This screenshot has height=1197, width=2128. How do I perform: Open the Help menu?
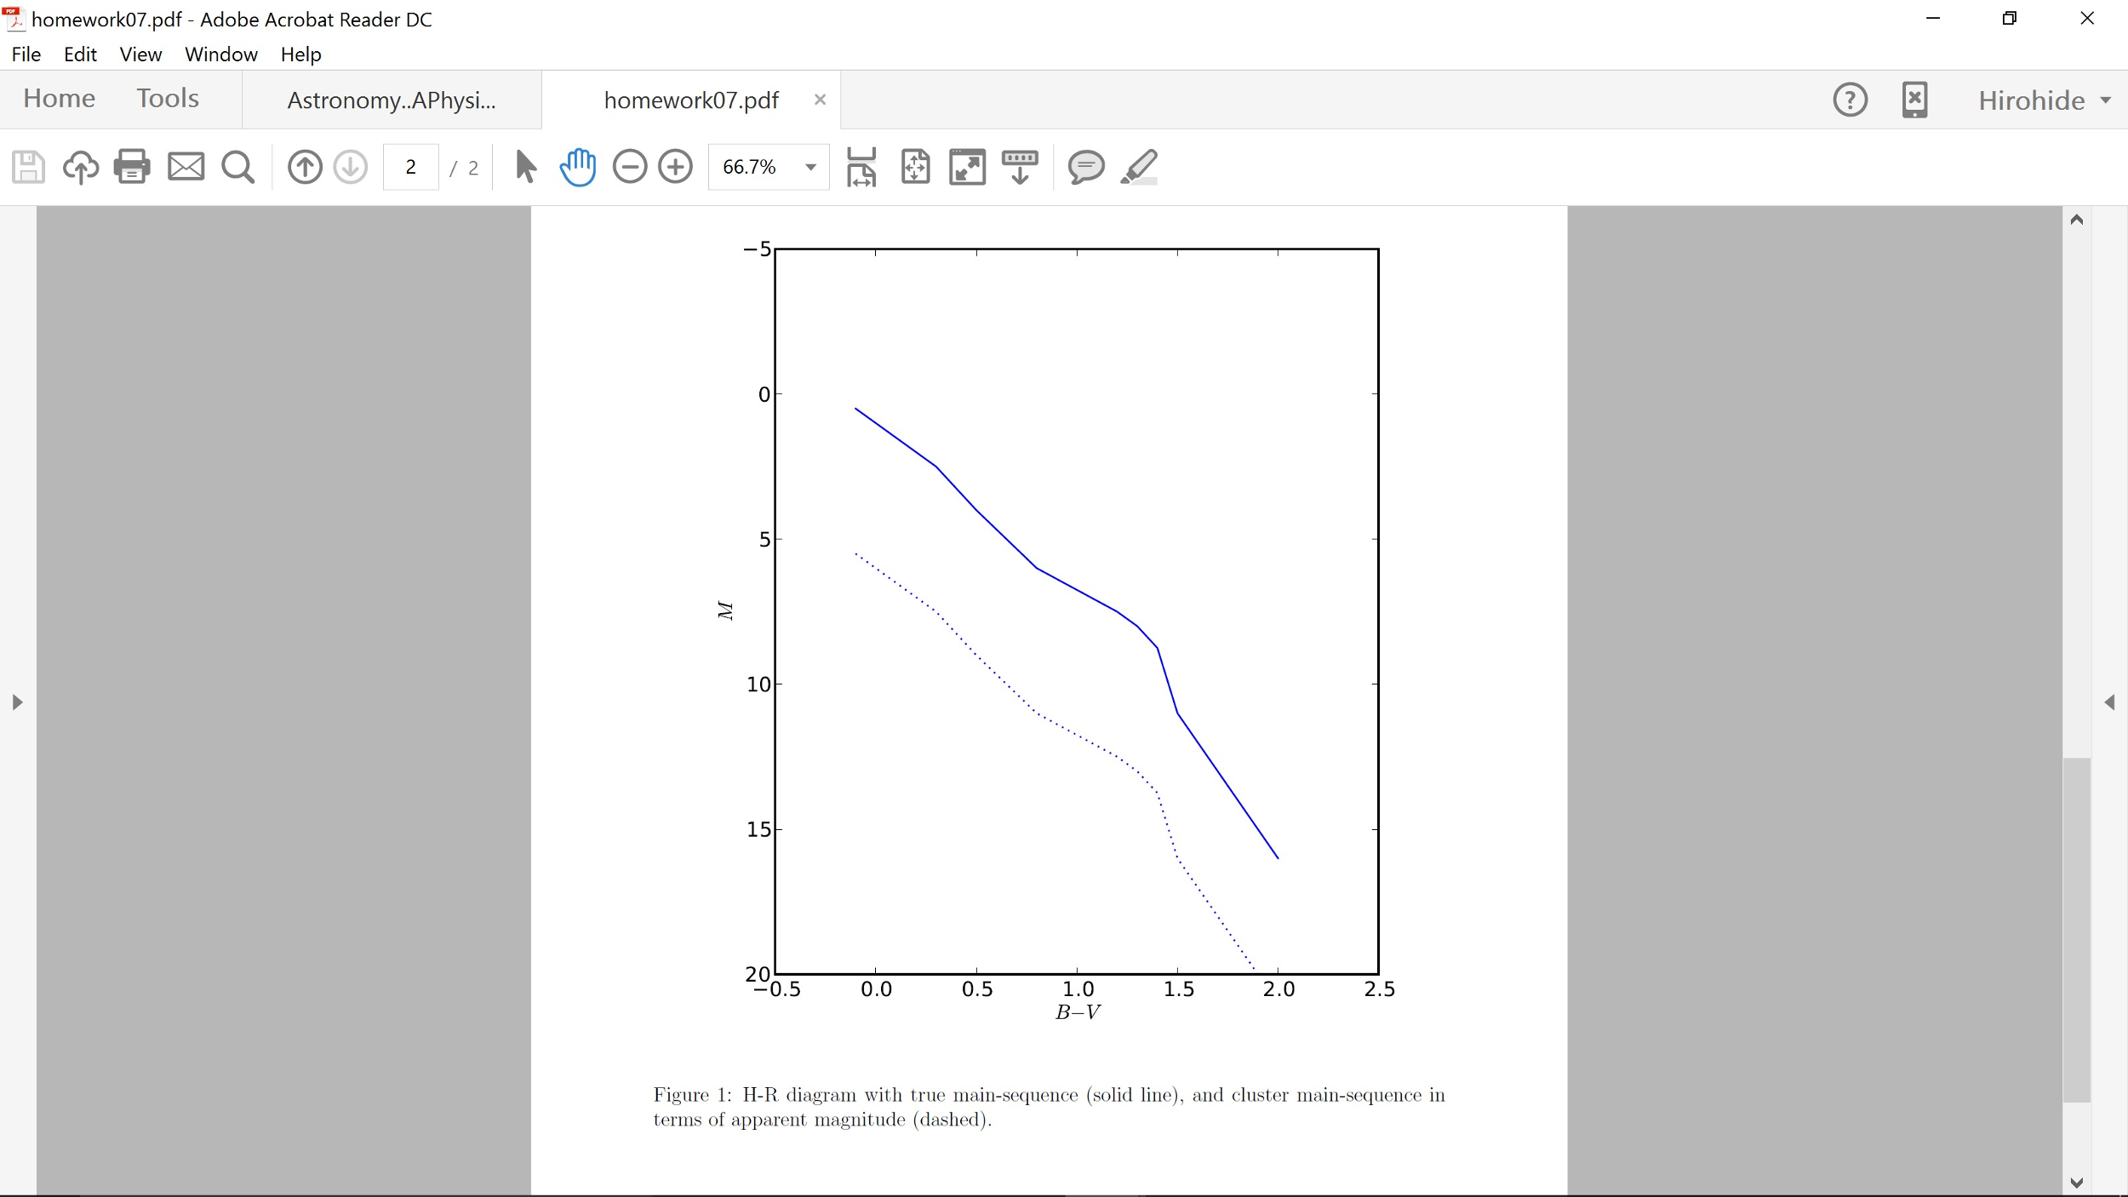click(301, 54)
